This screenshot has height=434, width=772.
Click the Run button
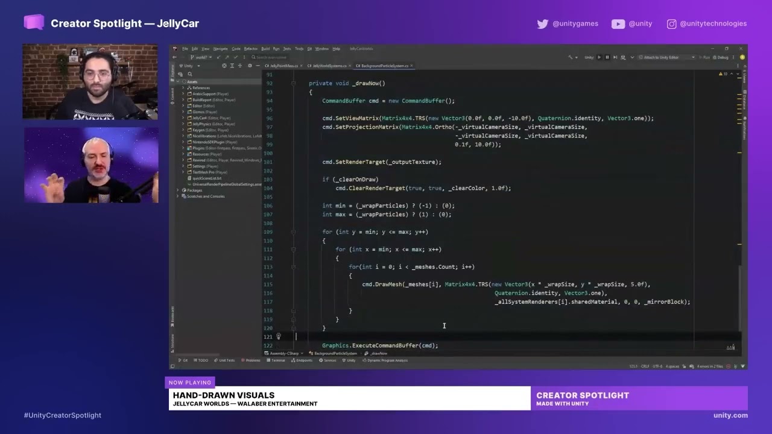[704, 57]
